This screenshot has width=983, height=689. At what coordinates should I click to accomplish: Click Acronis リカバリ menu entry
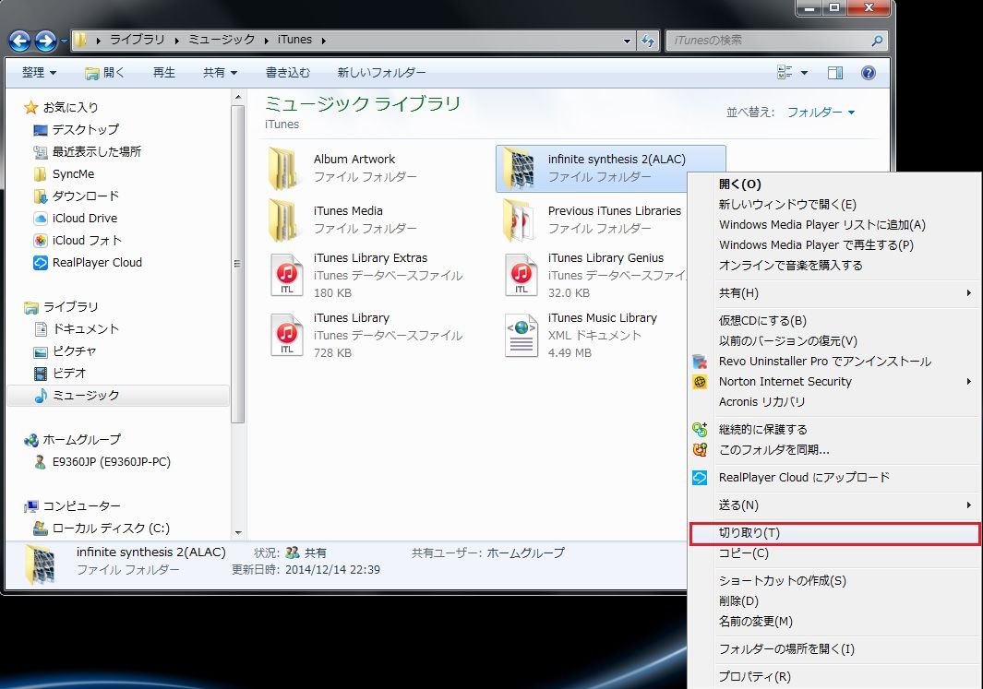(x=835, y=402)
